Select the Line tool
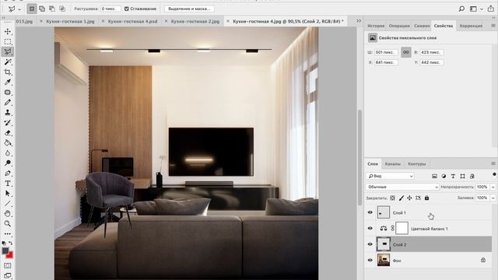Screen dimensions: 498x280 tap(8, 204)
